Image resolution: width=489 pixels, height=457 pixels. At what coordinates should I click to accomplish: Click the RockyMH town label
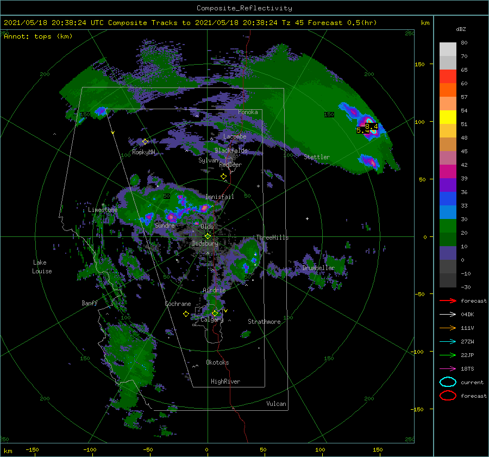[143, 152]
